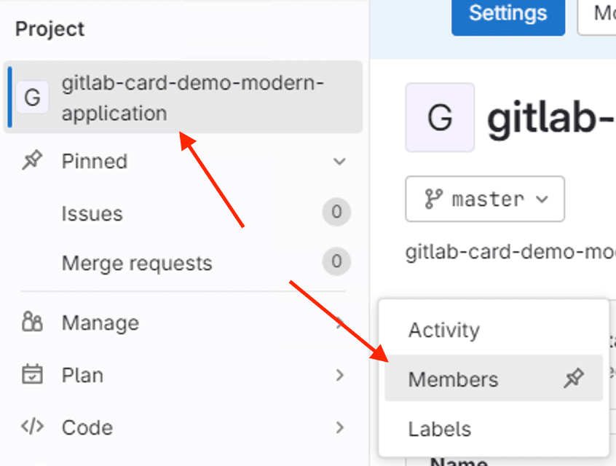
Task: Collapse the Pinned section chevron
Action: click(339, 162)
